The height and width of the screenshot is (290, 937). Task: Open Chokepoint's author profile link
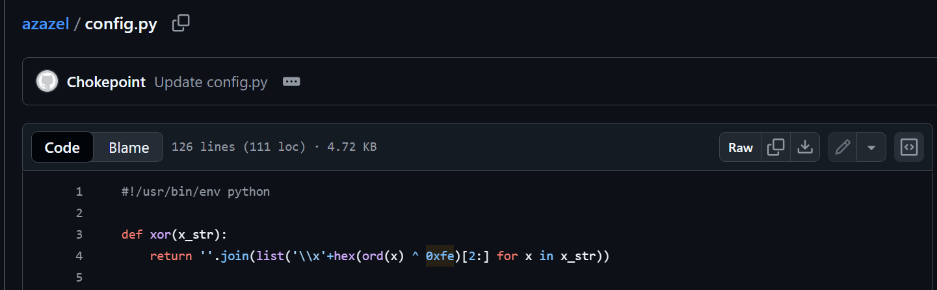tap(106, 83)
